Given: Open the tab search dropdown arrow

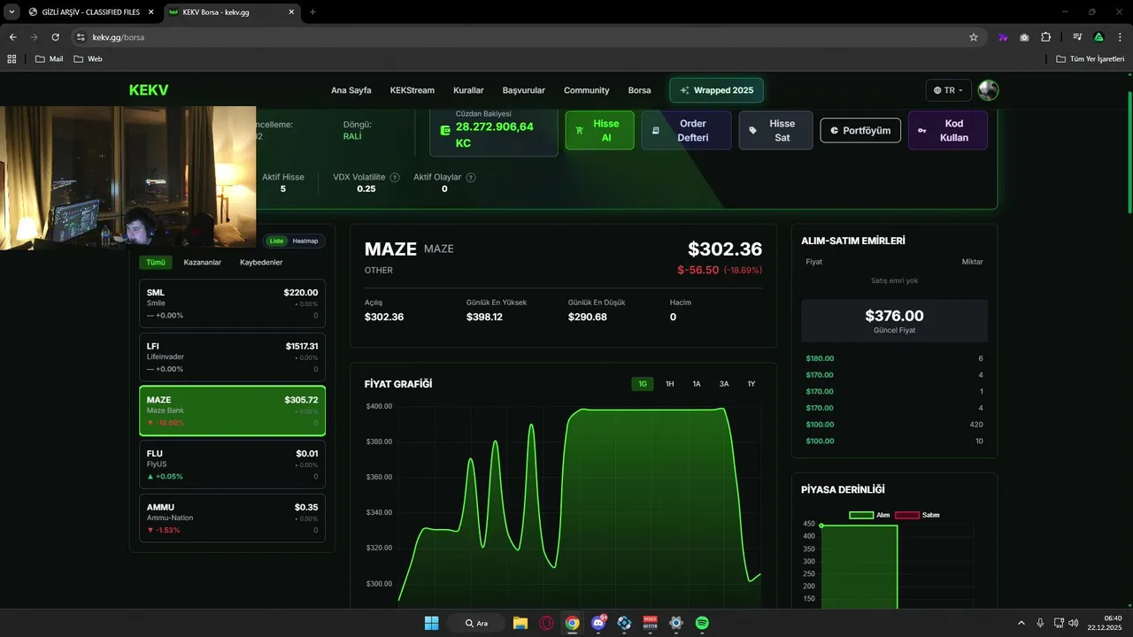Looking at the screenshot, I should point(12,12).
